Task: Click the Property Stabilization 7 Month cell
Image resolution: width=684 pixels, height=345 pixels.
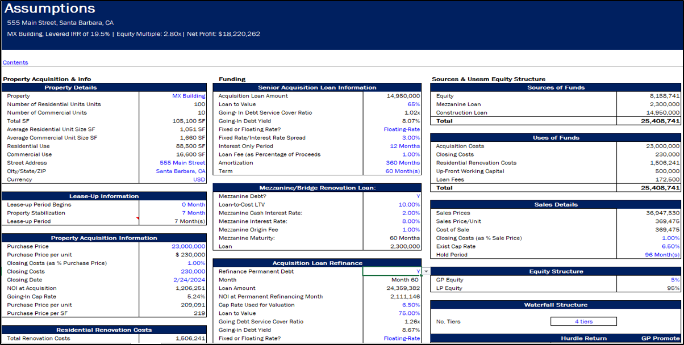Action: tap(173, 213)
